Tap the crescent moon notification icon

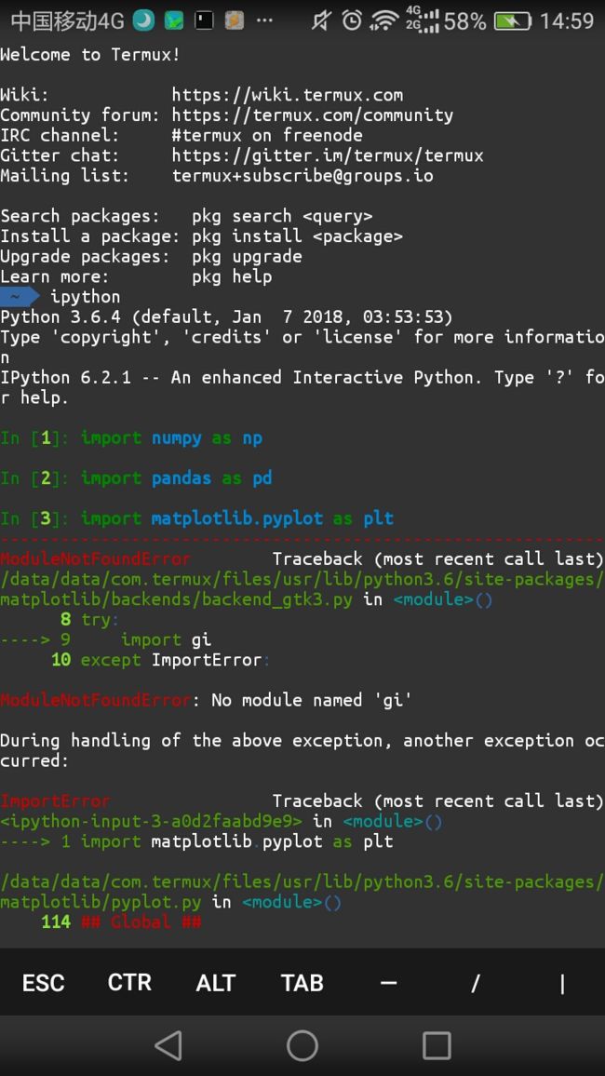point(143,20)
